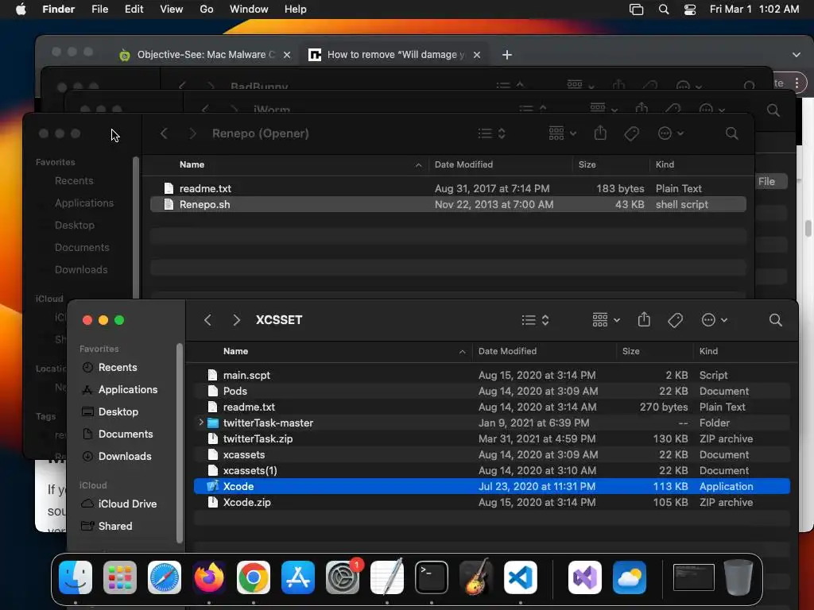This screenshot has width=814, height=610.
Task: Open group-by options in Renepo window
Action: click(x=562, y=133)
